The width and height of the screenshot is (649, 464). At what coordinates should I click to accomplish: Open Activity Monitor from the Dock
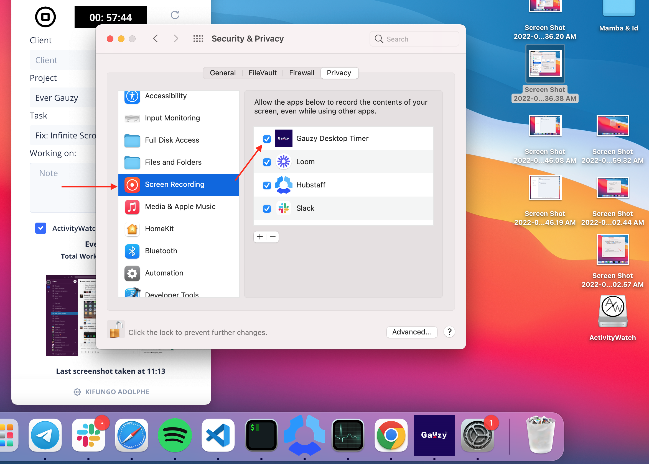[x=348, y=435]
